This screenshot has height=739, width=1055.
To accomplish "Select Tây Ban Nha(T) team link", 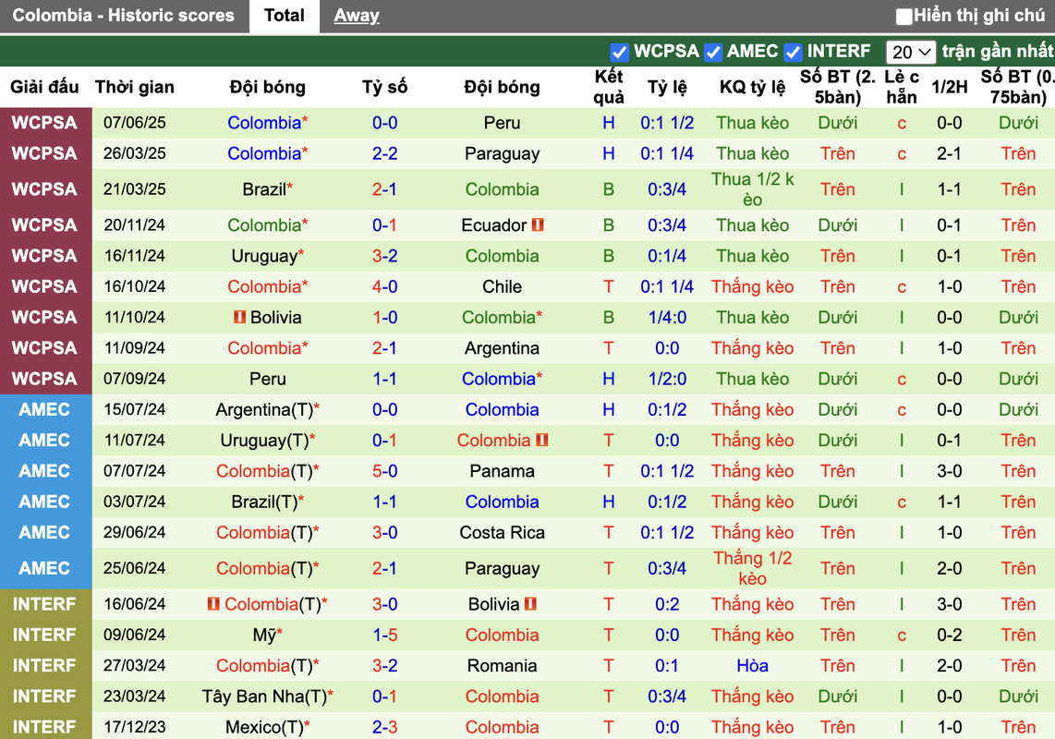I will [x=264, y=697].
